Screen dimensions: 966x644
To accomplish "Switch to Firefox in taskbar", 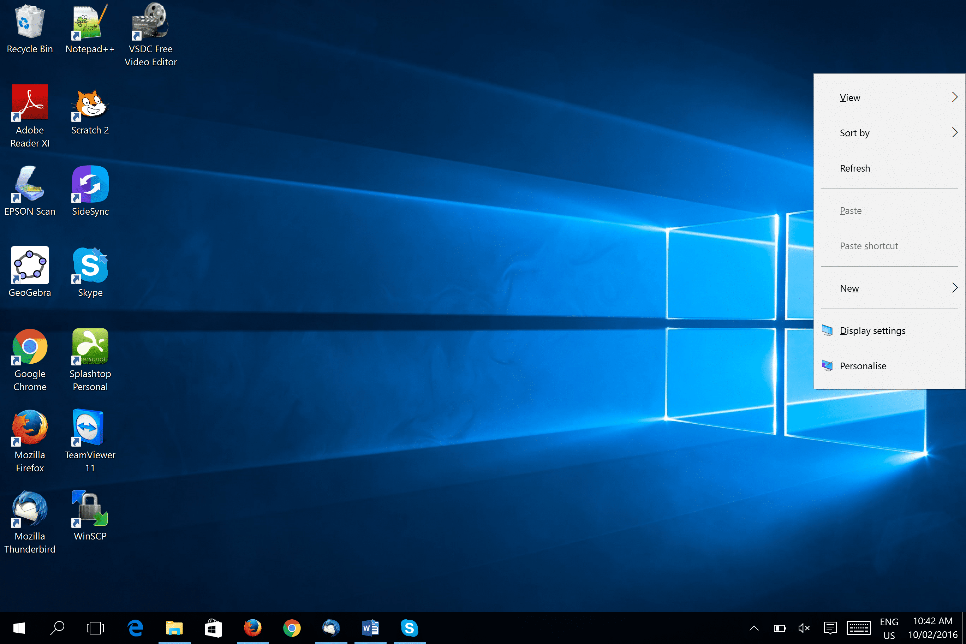I will click(x=252, y=628).
